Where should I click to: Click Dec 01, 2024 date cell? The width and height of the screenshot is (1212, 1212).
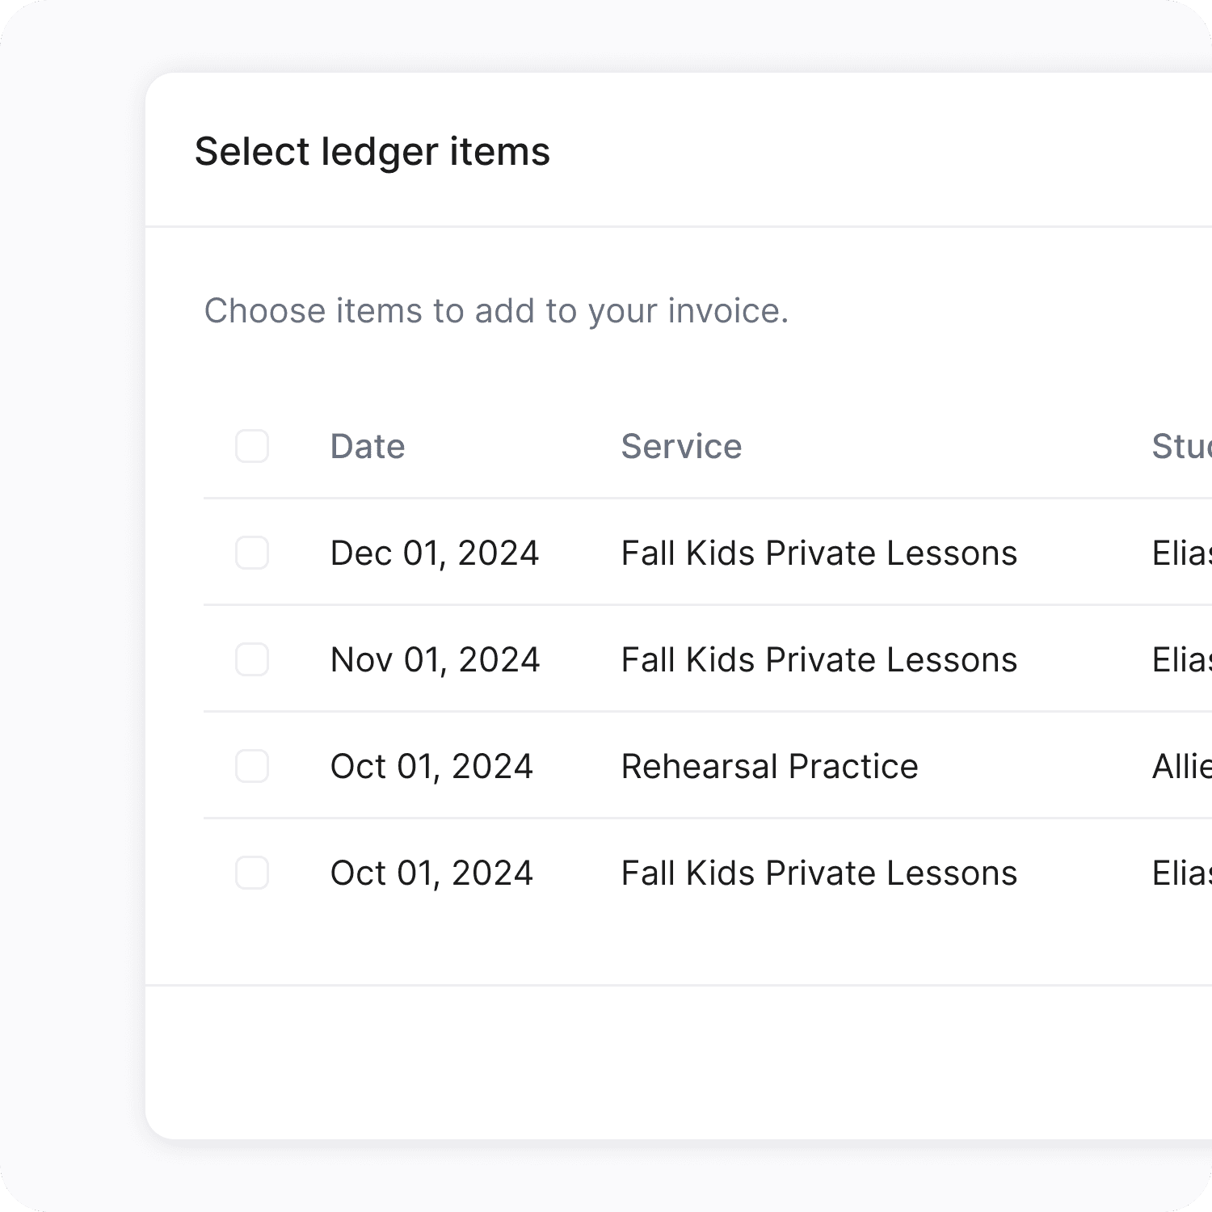(x=435, y=553)
